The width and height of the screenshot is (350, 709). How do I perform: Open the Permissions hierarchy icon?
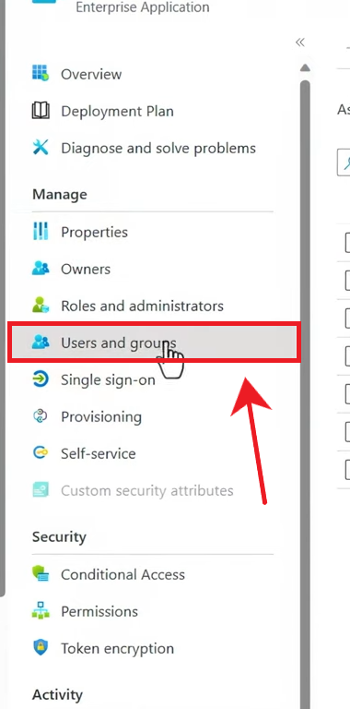pyautogui.click(x=41, y=611)
